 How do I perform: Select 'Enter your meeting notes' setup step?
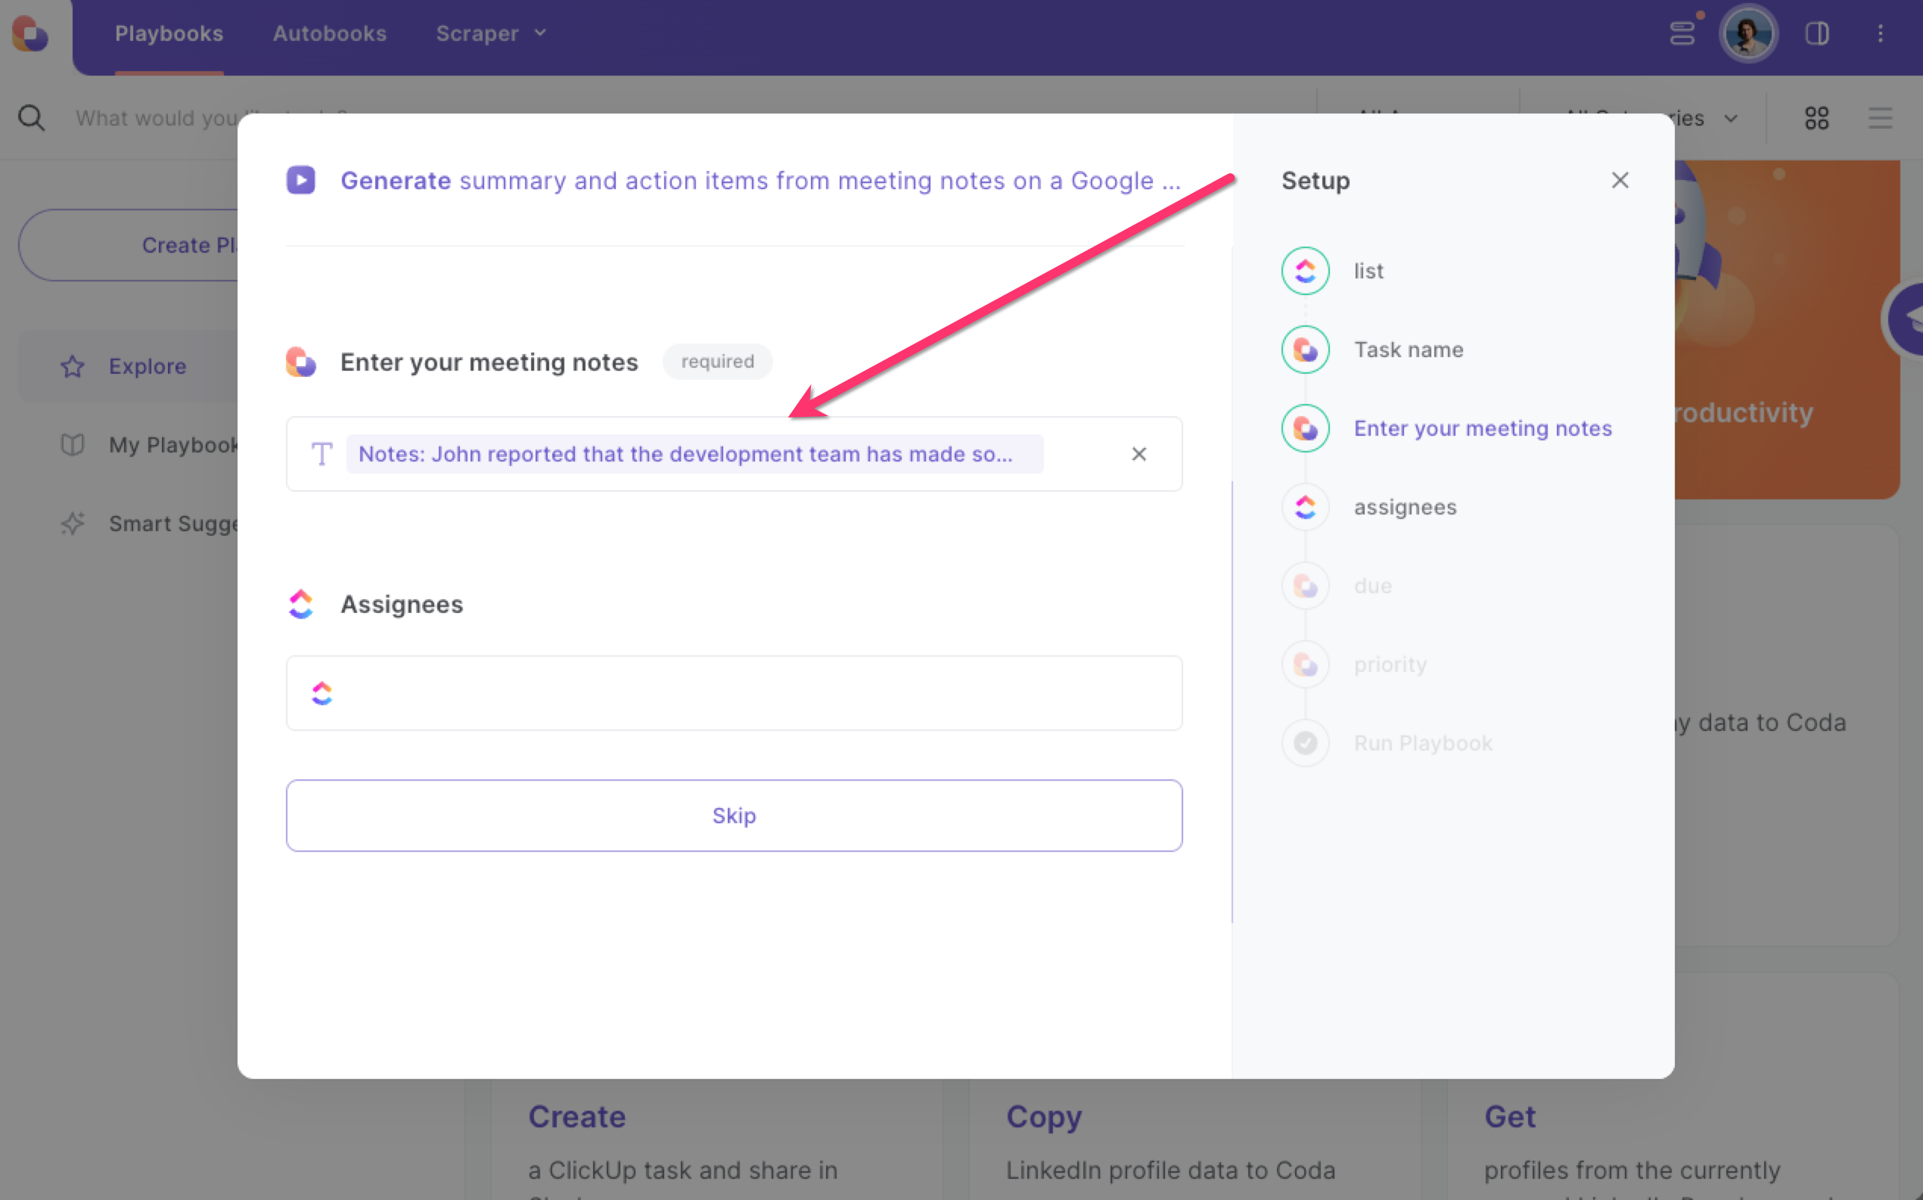[1482, 427]
